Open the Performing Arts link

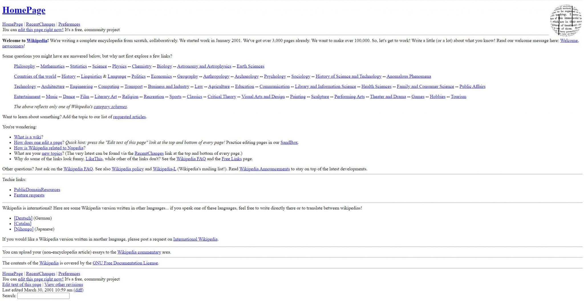(x=349, y=97)
